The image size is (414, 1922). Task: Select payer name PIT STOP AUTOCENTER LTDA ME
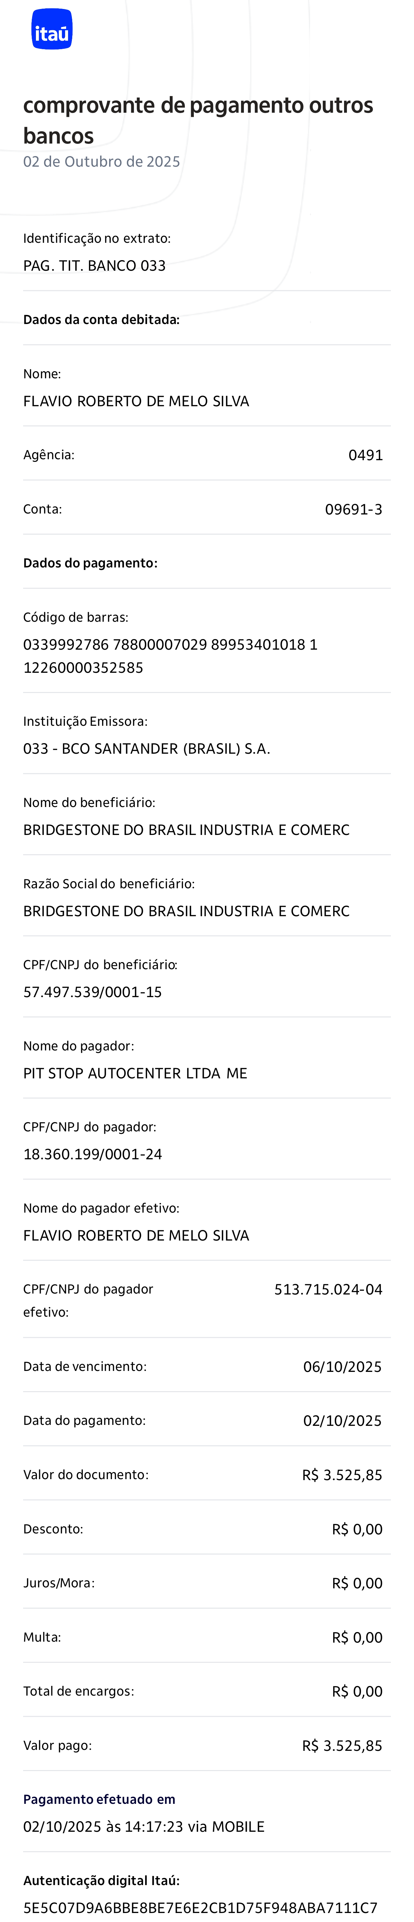pos(135,1073)
